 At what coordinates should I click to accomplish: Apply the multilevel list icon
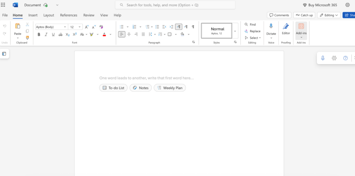click(148, 27)
